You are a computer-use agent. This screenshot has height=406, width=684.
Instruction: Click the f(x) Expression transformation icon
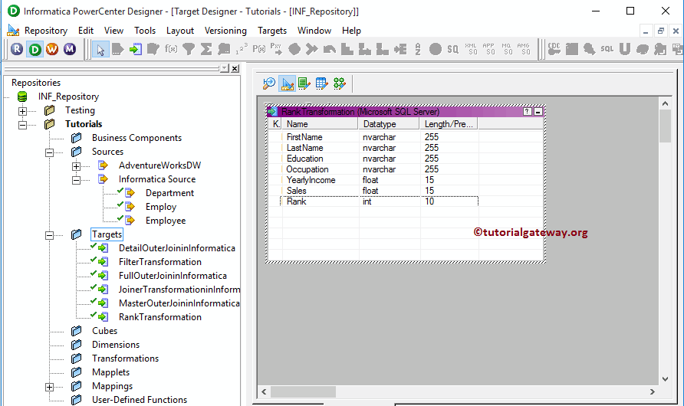tap(170, 49)
